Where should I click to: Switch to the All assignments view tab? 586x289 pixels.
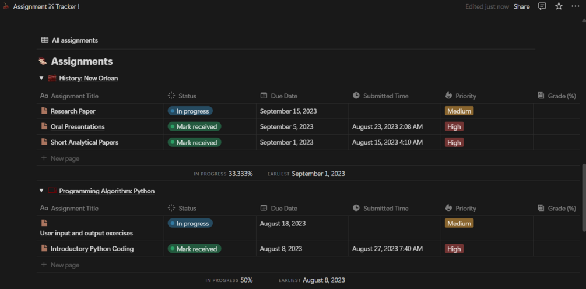point(69,40)
